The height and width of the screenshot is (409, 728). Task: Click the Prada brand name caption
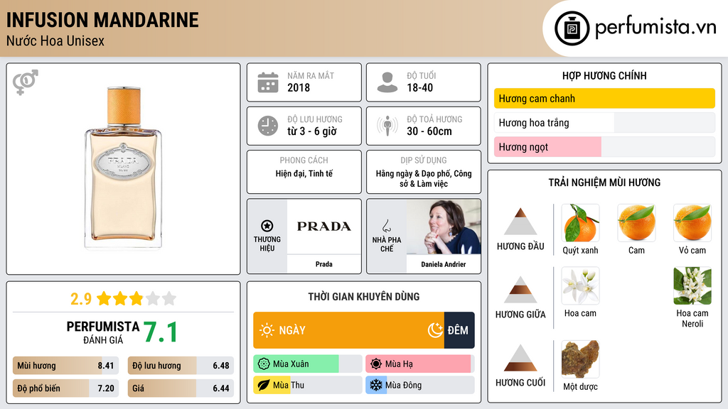coord(324,264)
